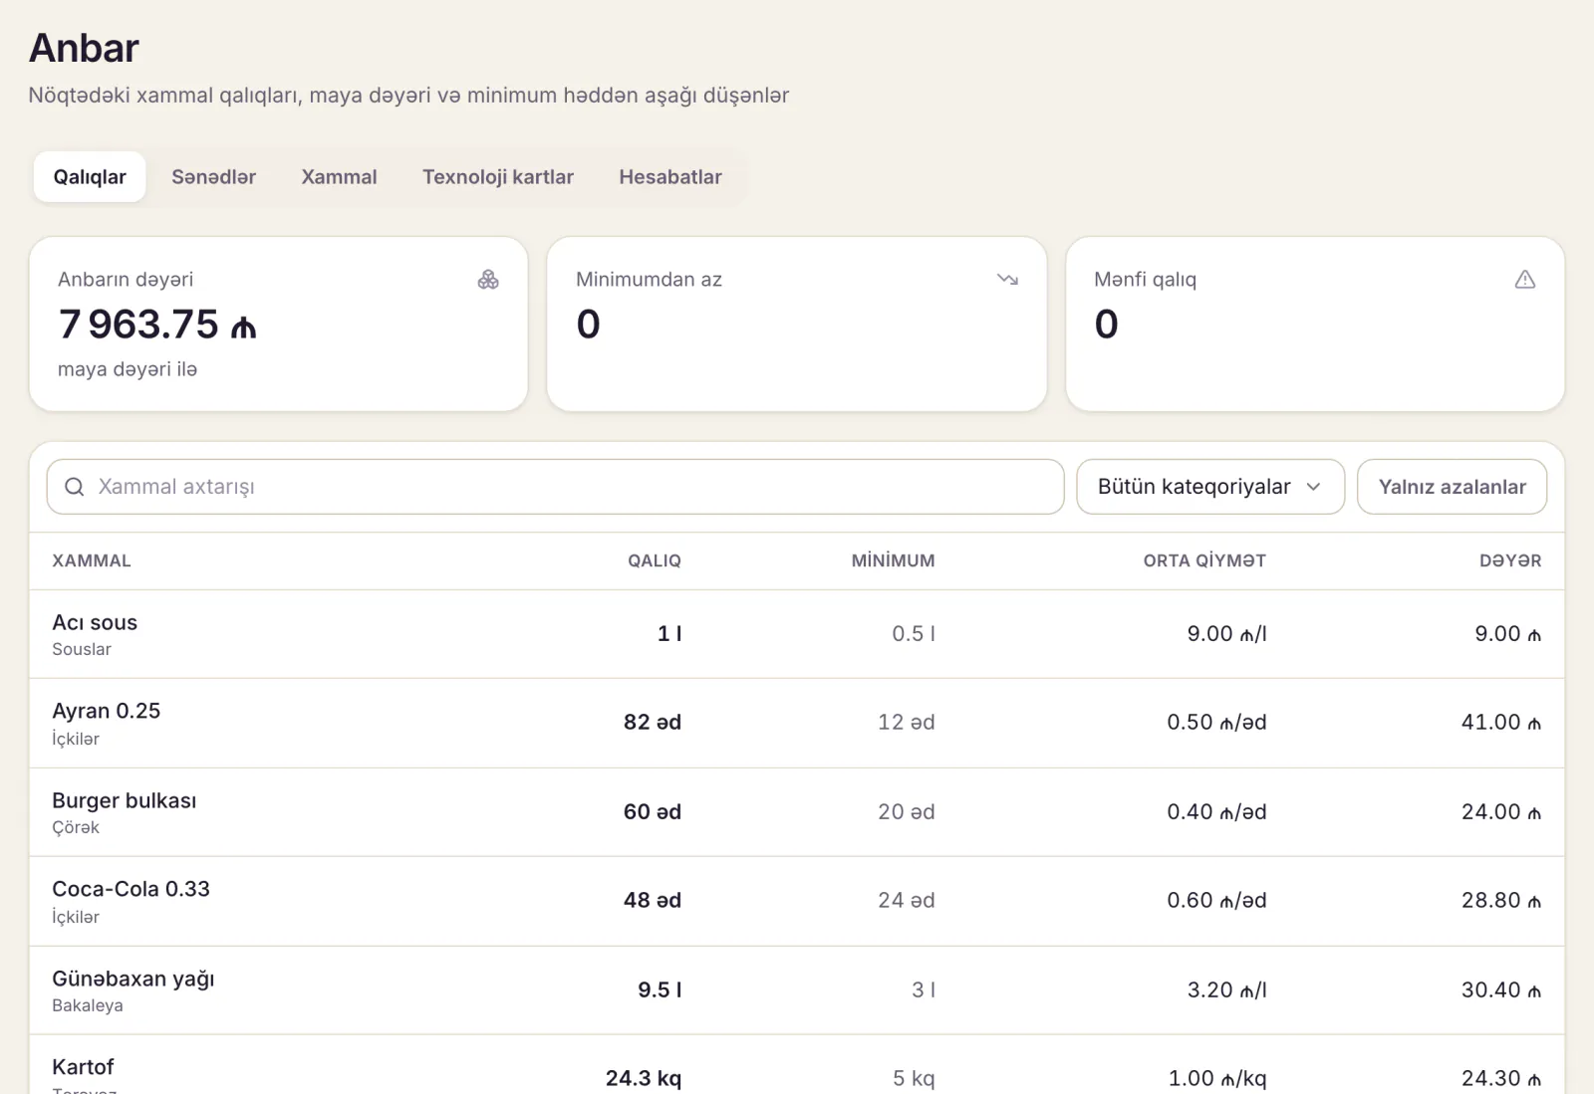This screenshot has width=1594, height=1094.
Task: Click the Mənfi qalıq card label
Action: [x=1145, y=280]
